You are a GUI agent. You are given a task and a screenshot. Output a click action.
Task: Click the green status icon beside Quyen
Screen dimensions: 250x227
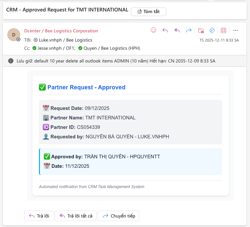pos(80,48)
